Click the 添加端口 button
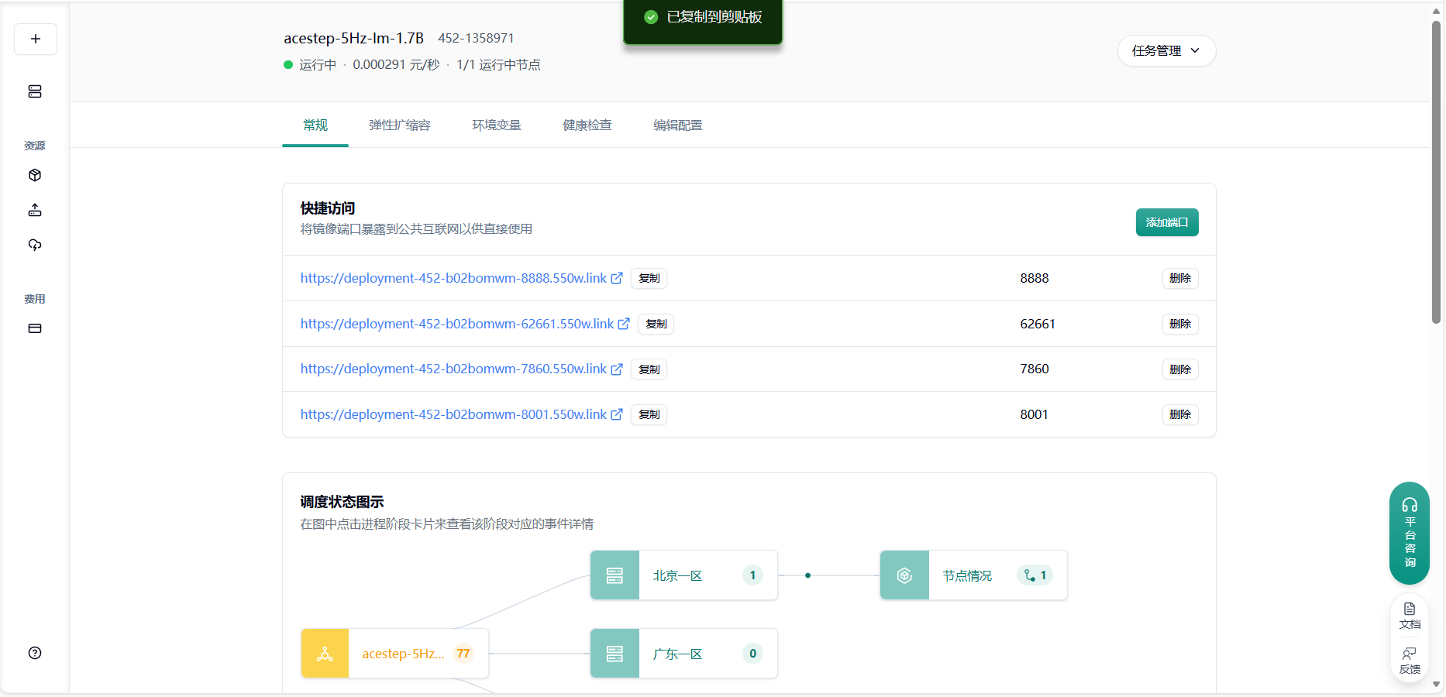This screenshot has width=1446, height=697. [x=1167, y=222]
